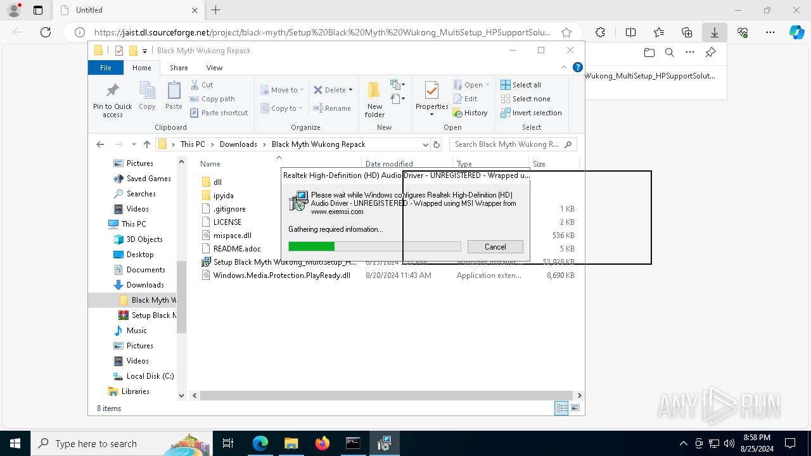Open Copy to dropdown

[282, 108]
